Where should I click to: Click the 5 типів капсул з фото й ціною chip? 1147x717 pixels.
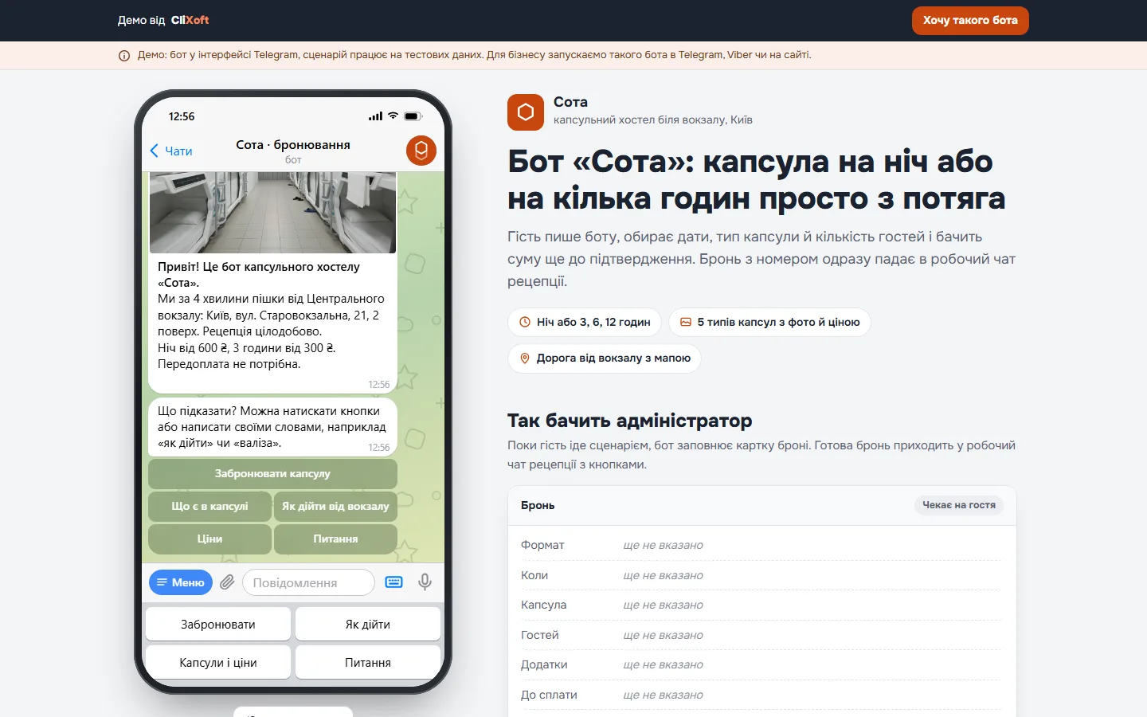(769, 322)
